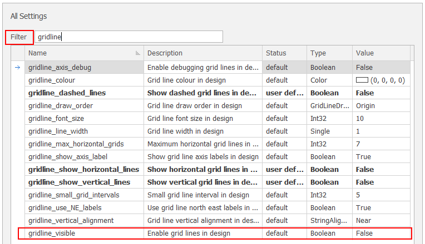Click the Filter text input field

click(129, 37)
